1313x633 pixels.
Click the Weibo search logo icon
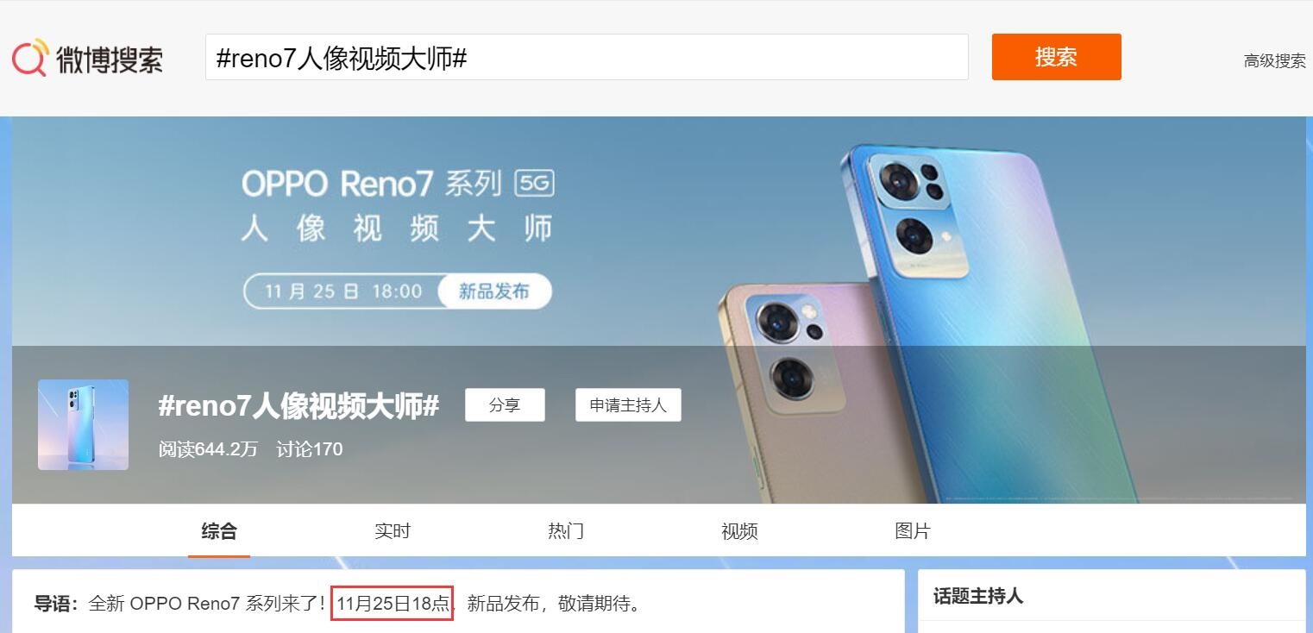point(29,58)
